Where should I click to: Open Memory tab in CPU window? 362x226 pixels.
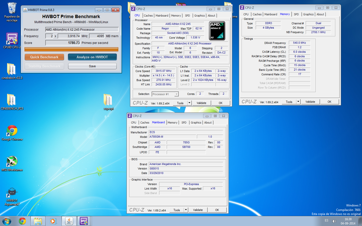click(x=176, y=16)
